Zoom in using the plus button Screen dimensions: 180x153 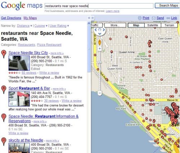pos(100,49)
